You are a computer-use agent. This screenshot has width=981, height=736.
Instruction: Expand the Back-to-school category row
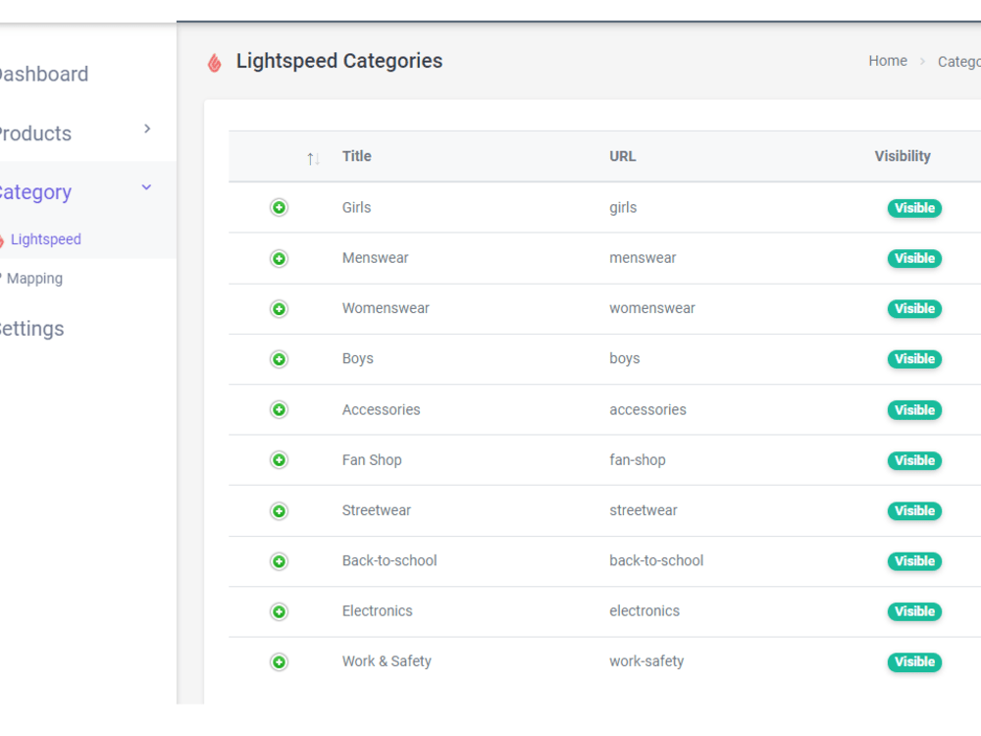pos(279,561)
